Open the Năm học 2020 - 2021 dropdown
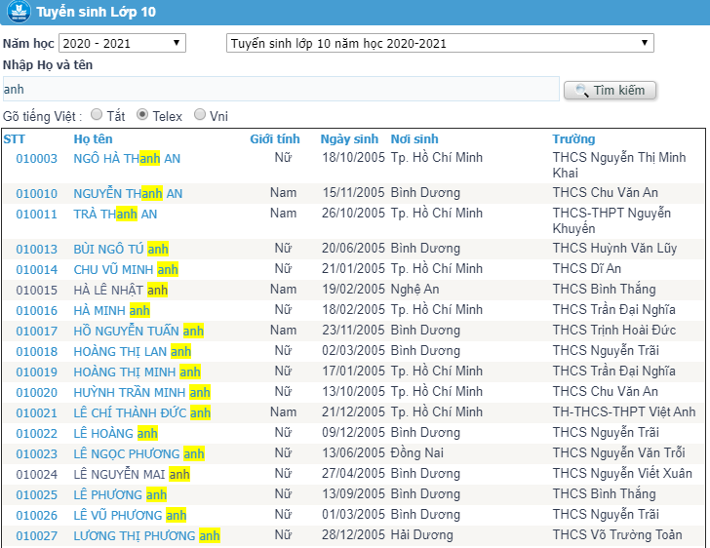The width and height of the screenshot is (710, 548). point(122,44)
